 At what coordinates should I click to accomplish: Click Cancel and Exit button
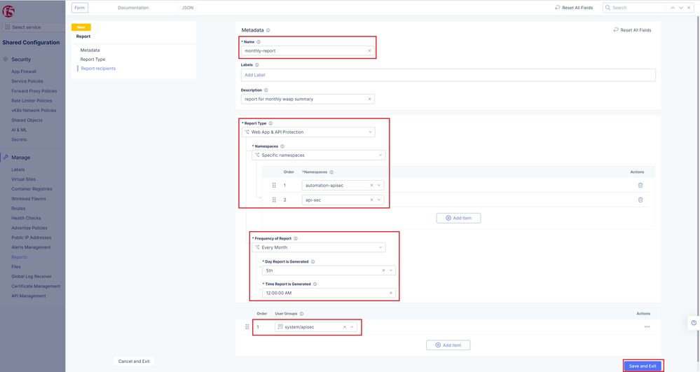pos(134,361)
